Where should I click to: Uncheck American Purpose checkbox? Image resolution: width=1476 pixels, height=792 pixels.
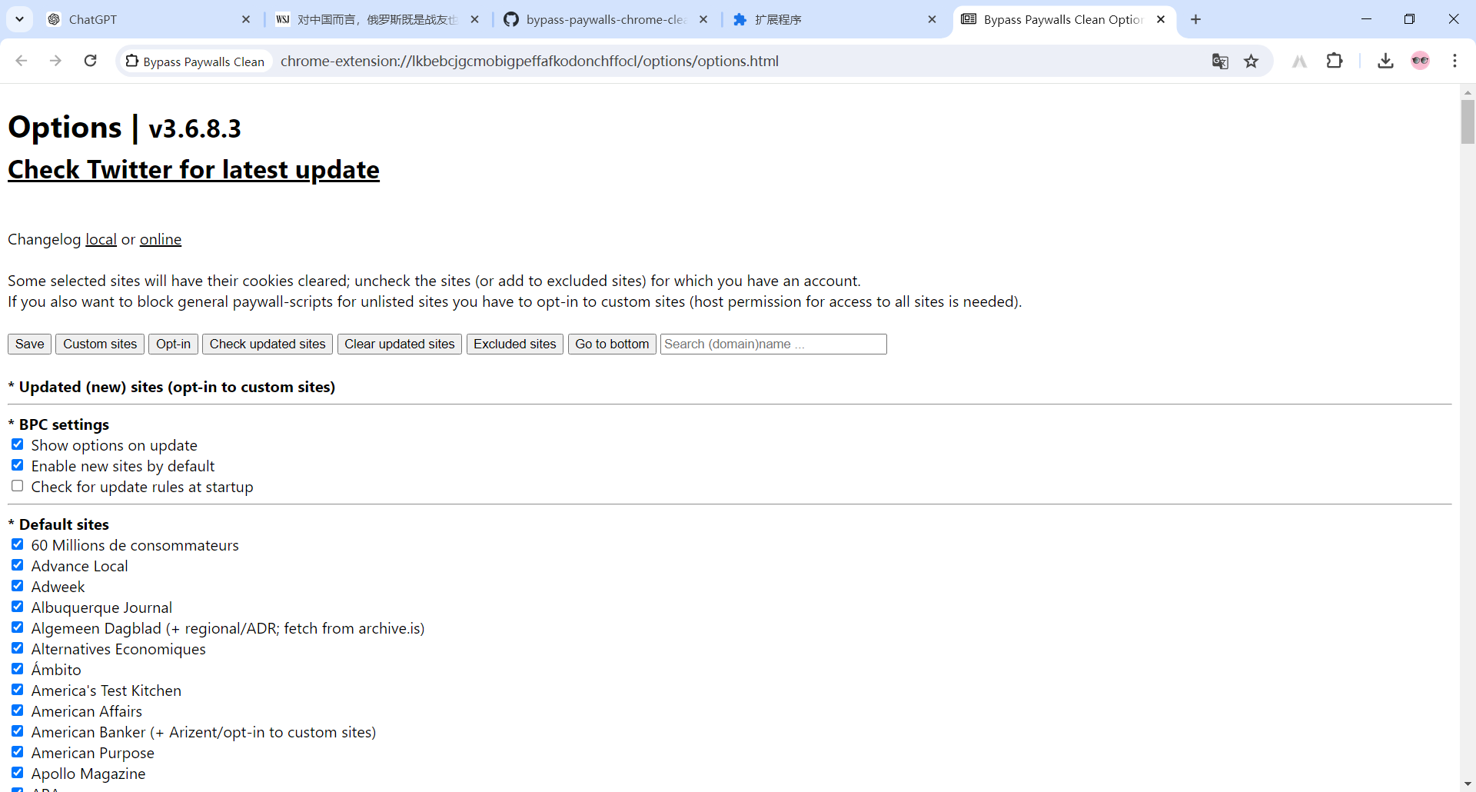coord(17,752)
